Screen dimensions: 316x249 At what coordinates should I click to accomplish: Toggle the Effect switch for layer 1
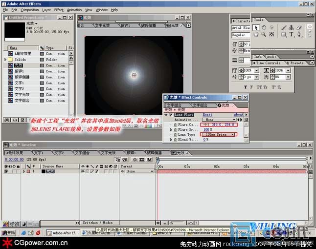click(97, 171)
